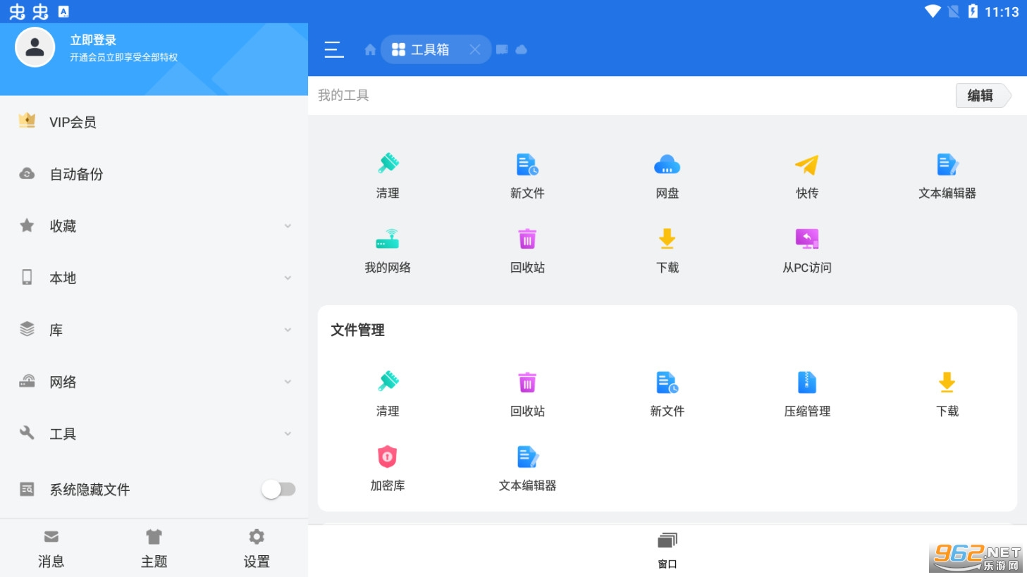Open Settings (设置) at sidebar bottom
The width and height of the screenshot is (1027, 577).
(257, 548)
